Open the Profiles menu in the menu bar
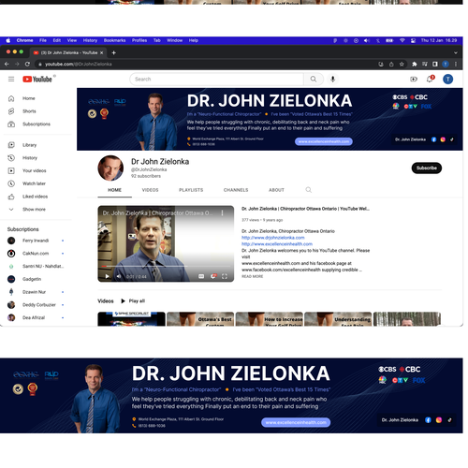 pos(139,40)
